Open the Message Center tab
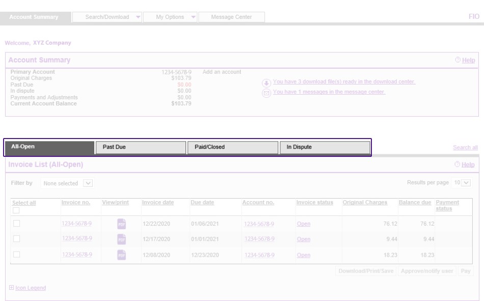 pyautogui.click(x=230, y=17)
